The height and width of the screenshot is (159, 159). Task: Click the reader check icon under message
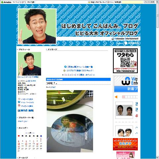click(65, 71)
